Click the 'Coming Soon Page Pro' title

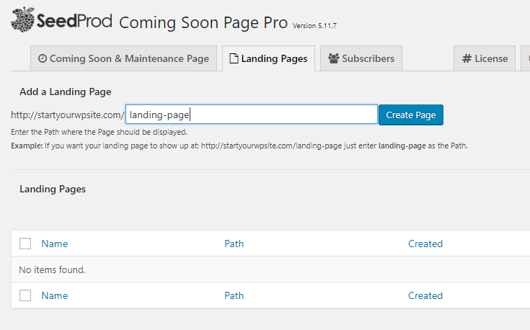tap(203, 22)
